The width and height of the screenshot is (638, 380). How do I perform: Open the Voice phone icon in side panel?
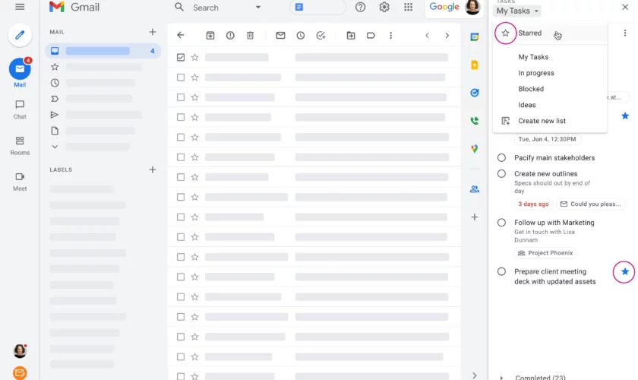475,121
